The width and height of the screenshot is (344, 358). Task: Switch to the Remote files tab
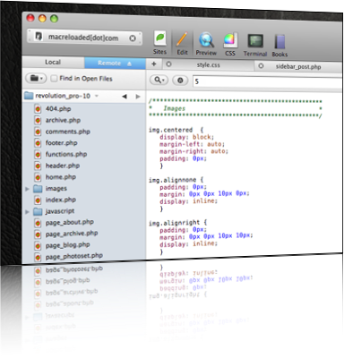tap(115, 64)
